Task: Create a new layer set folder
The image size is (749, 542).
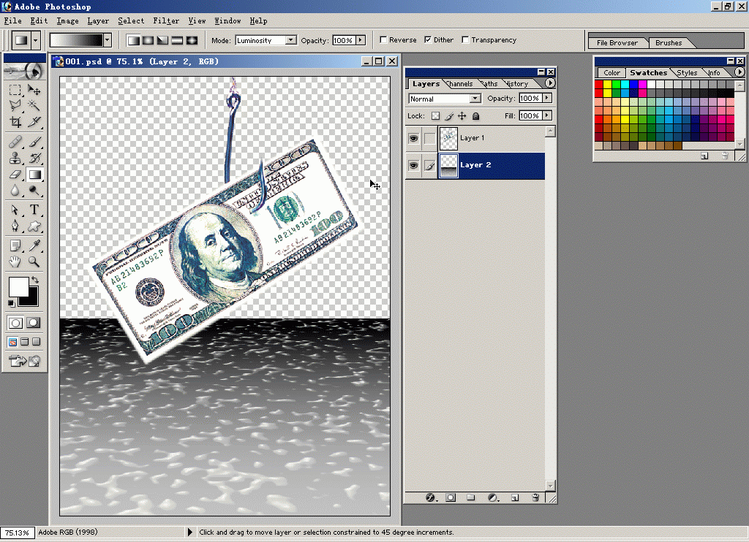Action: click(x=471, y=497)
